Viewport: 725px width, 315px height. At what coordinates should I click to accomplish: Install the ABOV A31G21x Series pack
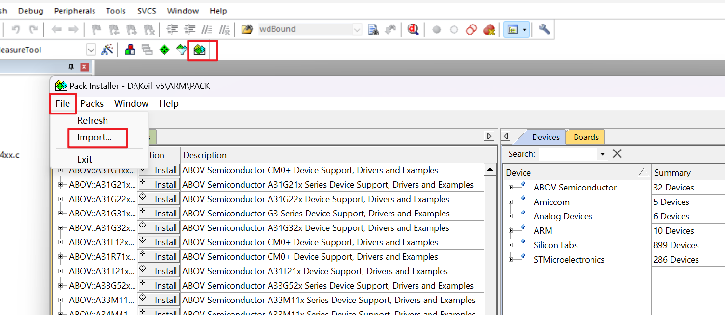159,185
